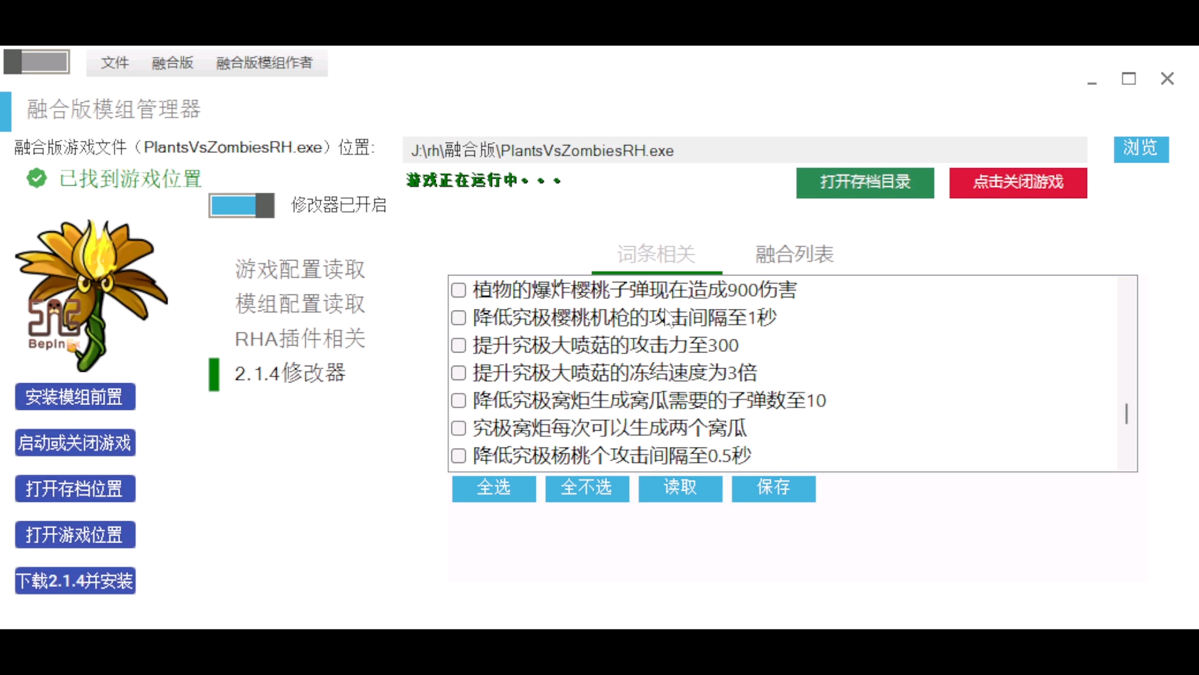
Task: Tick 降低究极窝炬生成窝瓜需要的子弹数至10 checkbox
Action: pos(459,400)
